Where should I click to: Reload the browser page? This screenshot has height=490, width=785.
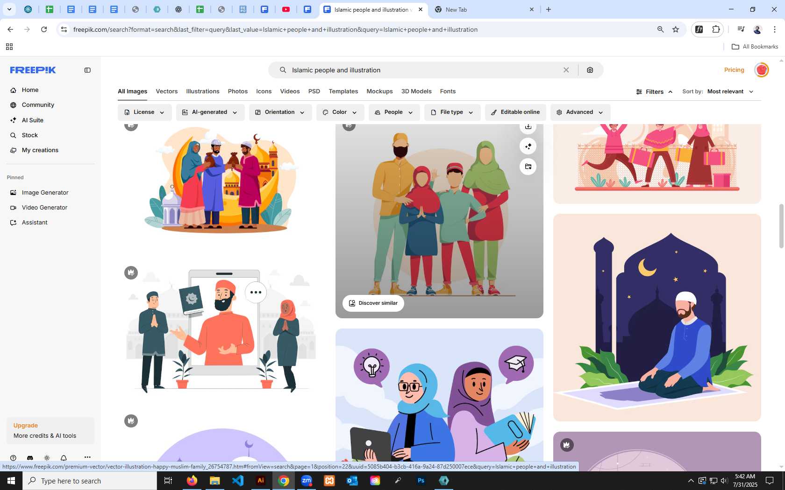(x=44, y=29)
